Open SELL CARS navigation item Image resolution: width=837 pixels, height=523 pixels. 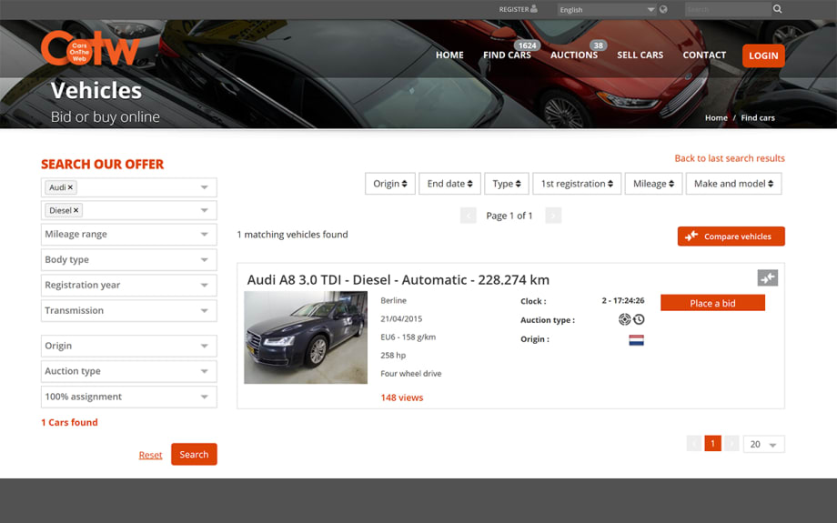pyautogui.click(x=640, y=55)
